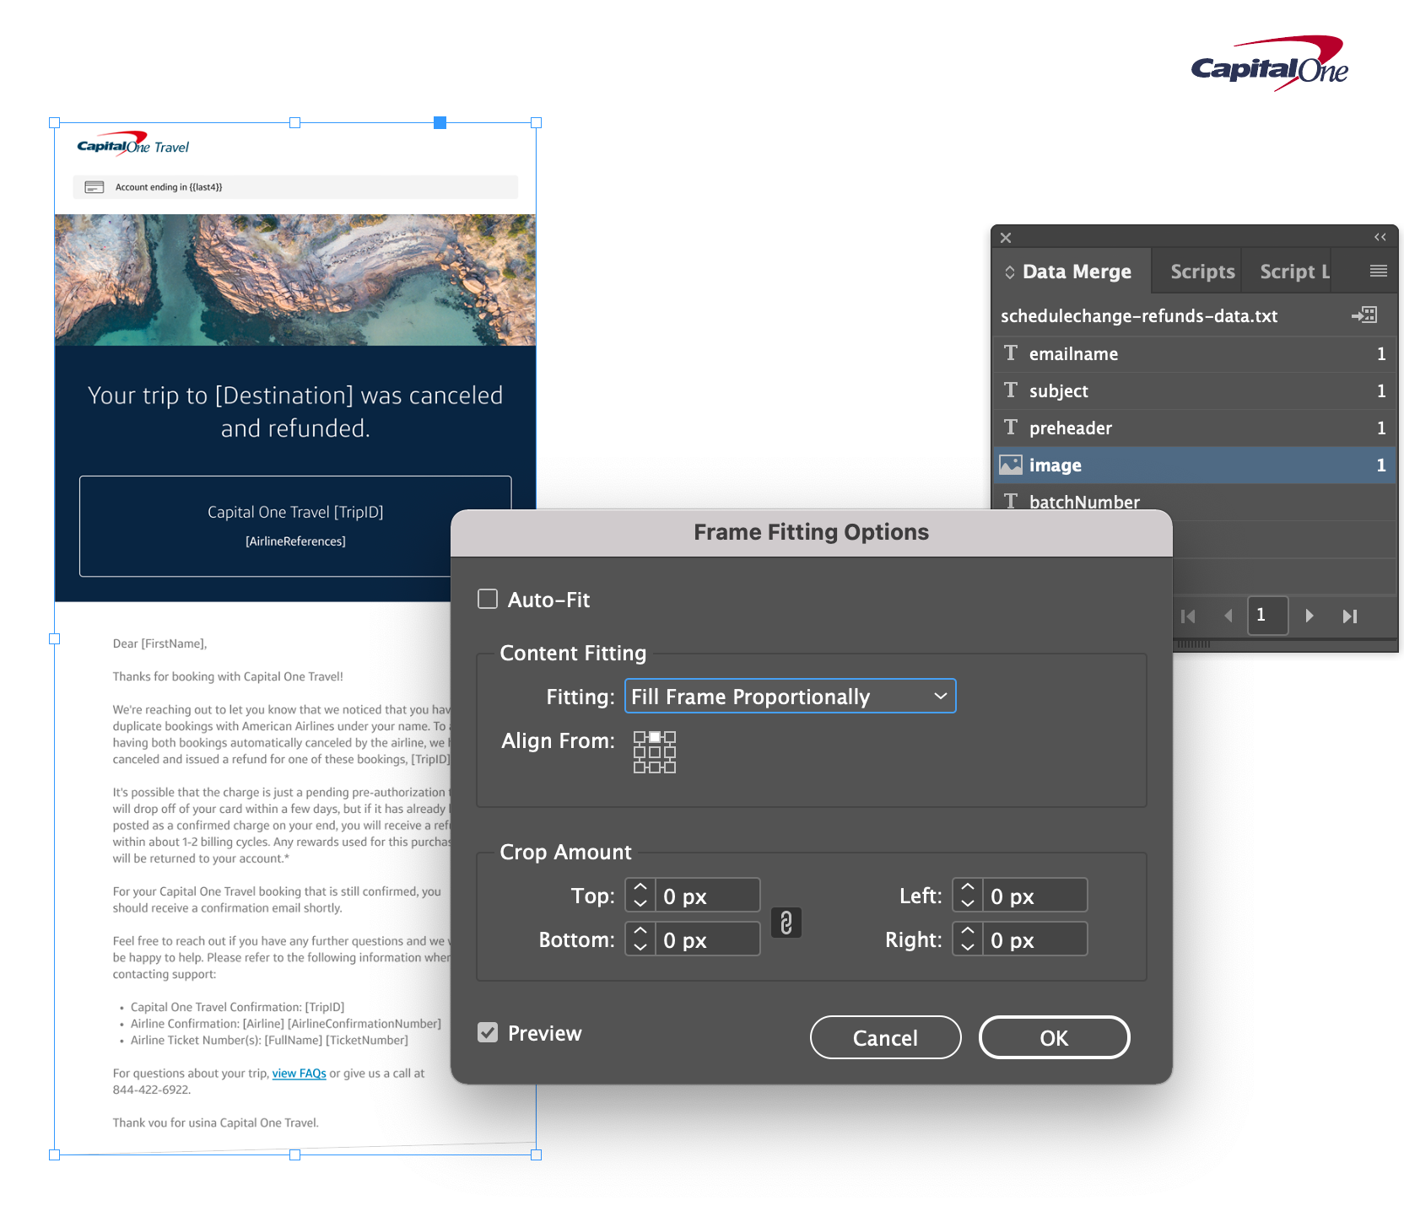Open the Fitting dropdown menu
Viewport: 1404px width, 1211px height.
(x=790, y=697)
